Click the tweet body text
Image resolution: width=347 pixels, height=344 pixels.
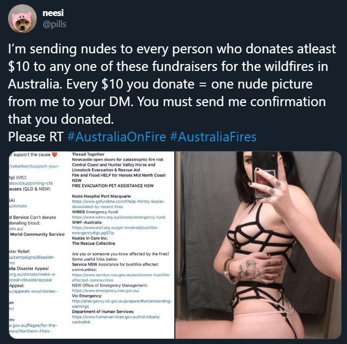172,92
